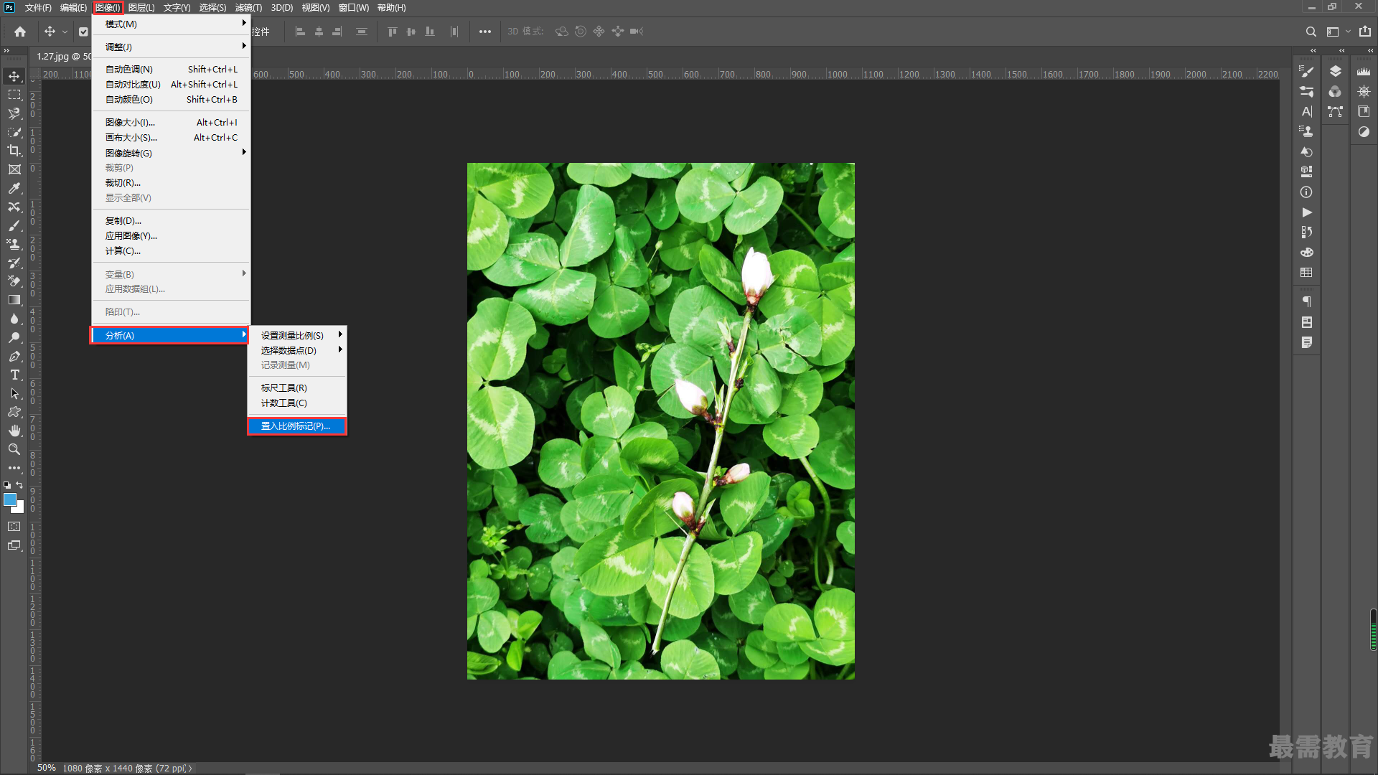Expand the Mode (模式) submenu
This screenshot has width=1378, height=775.
tap(171, 24)
